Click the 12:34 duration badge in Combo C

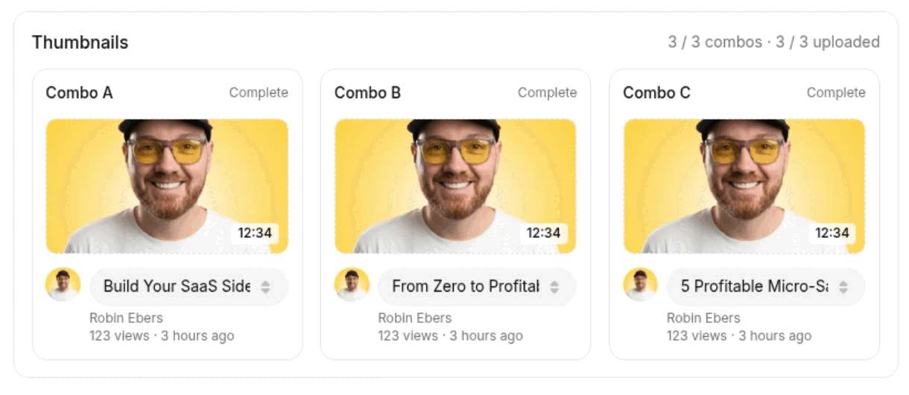tap(832, 233)
